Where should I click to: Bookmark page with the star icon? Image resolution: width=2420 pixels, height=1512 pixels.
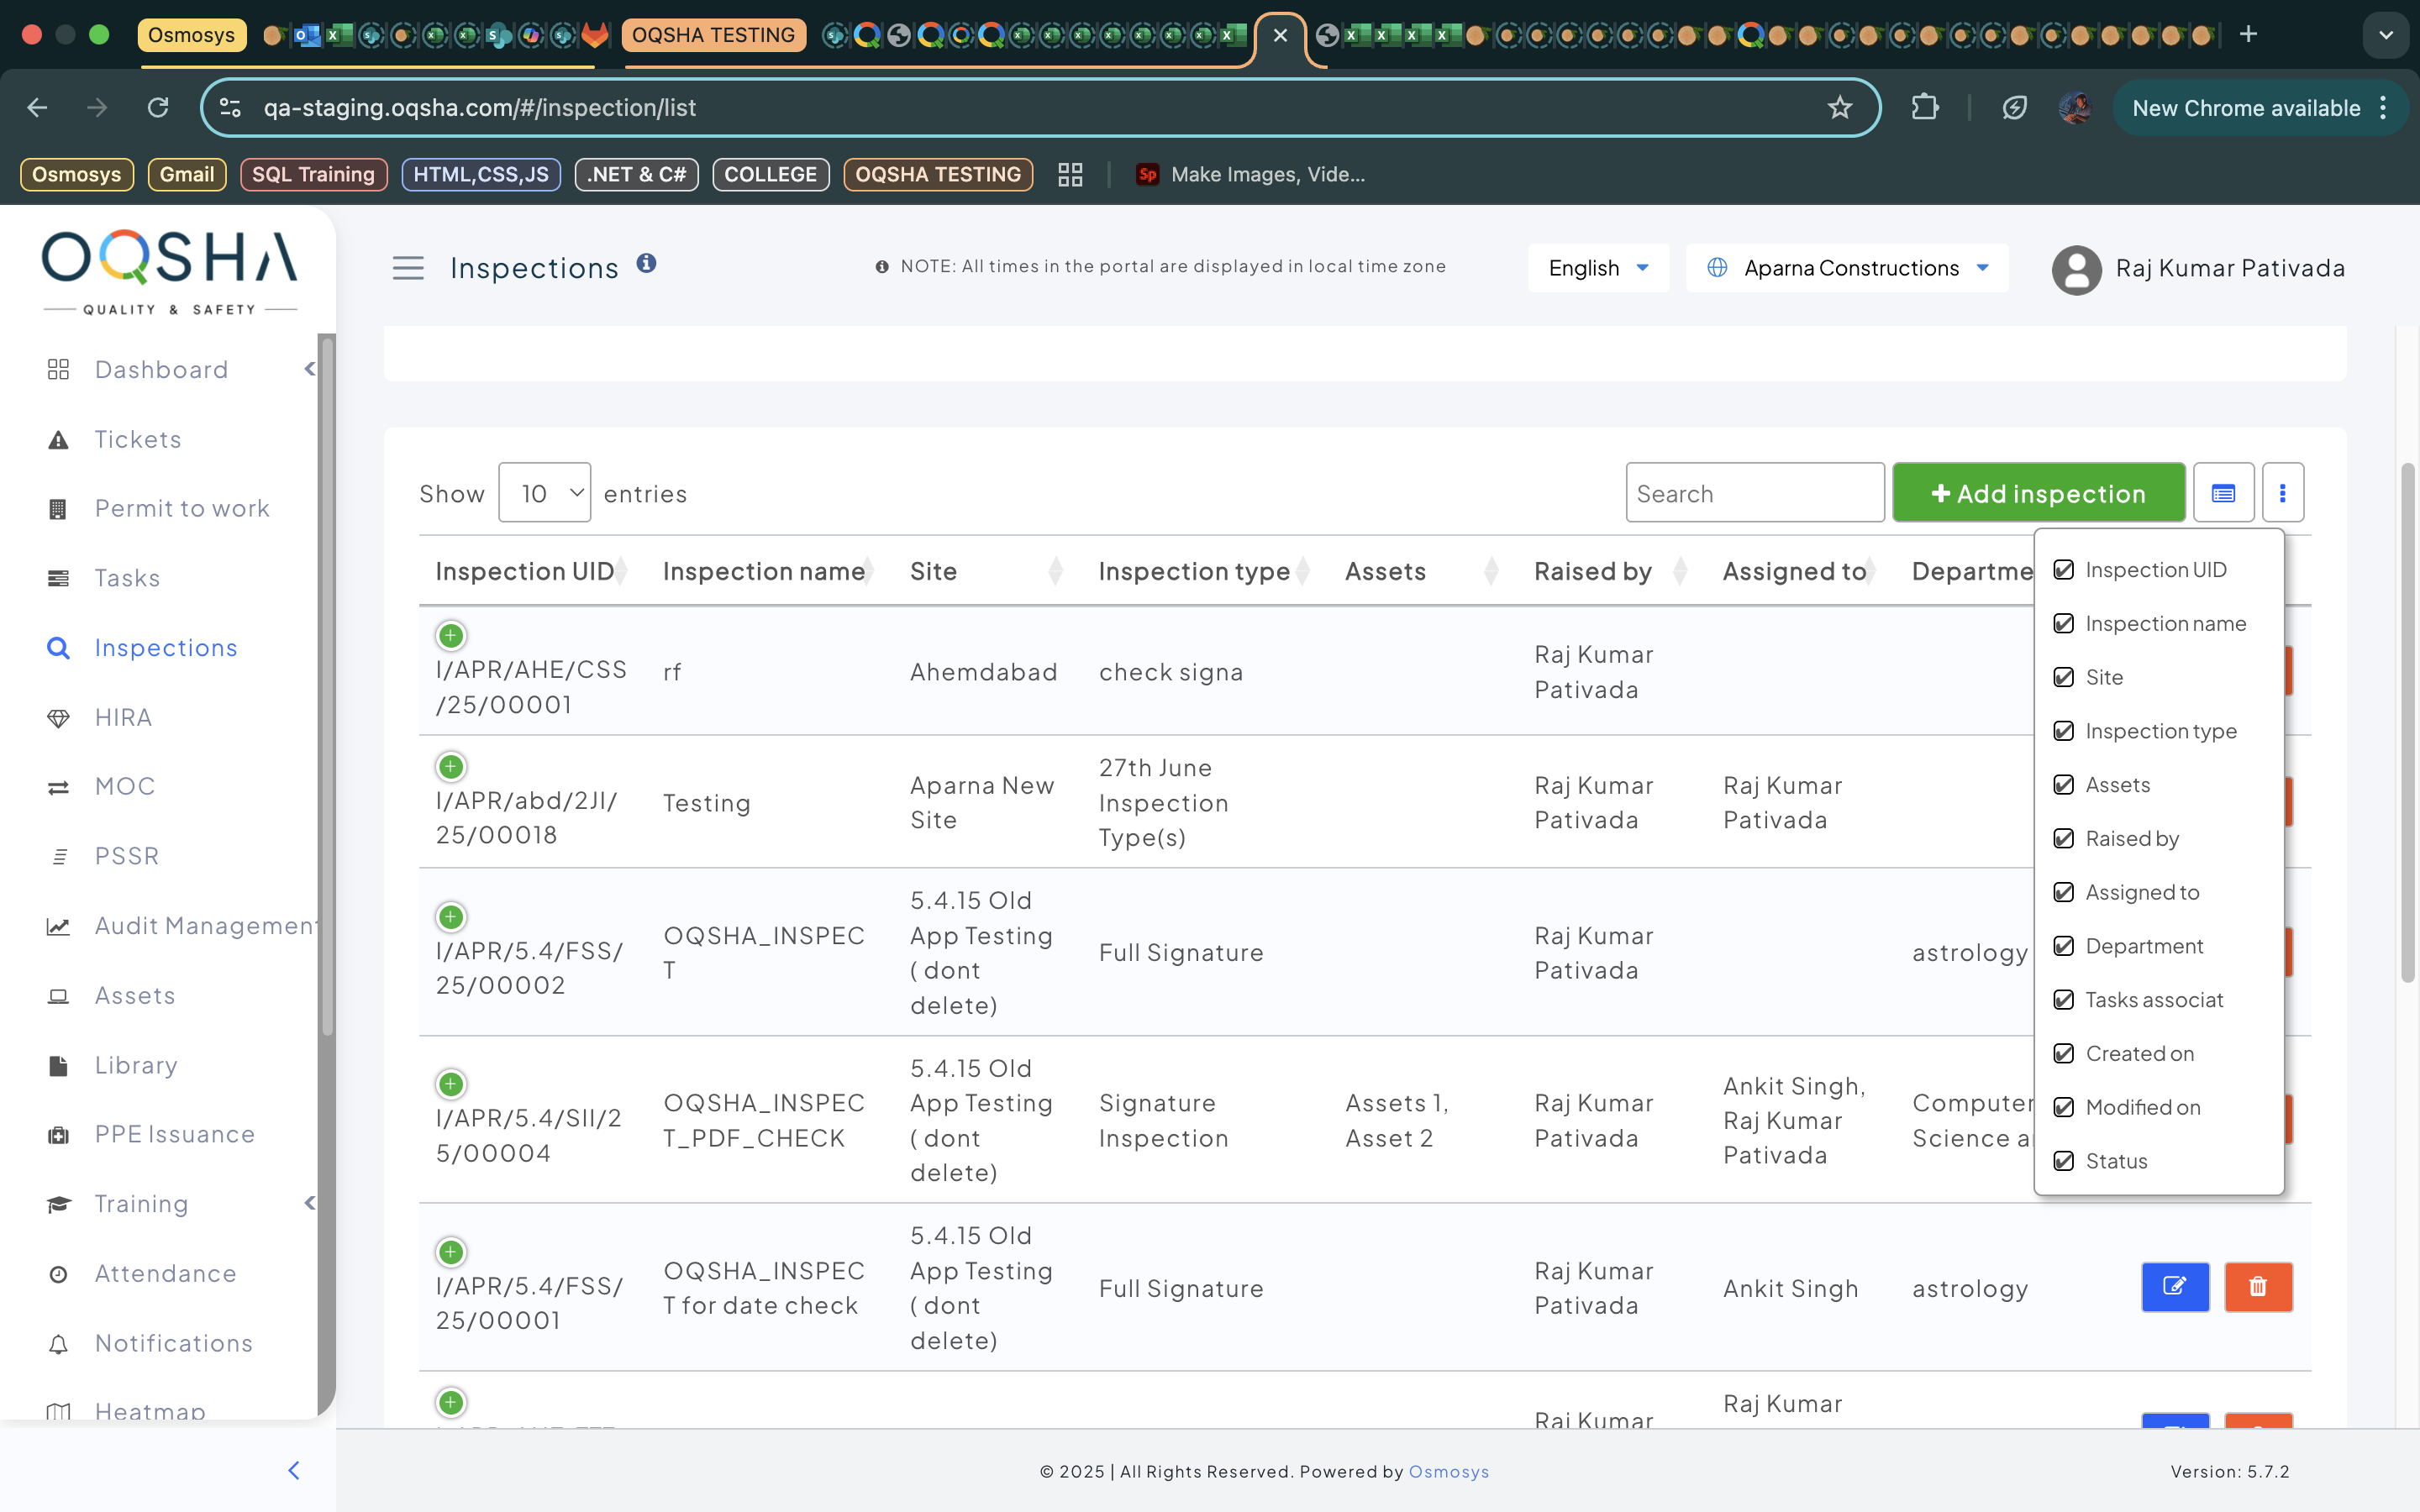1839,108
